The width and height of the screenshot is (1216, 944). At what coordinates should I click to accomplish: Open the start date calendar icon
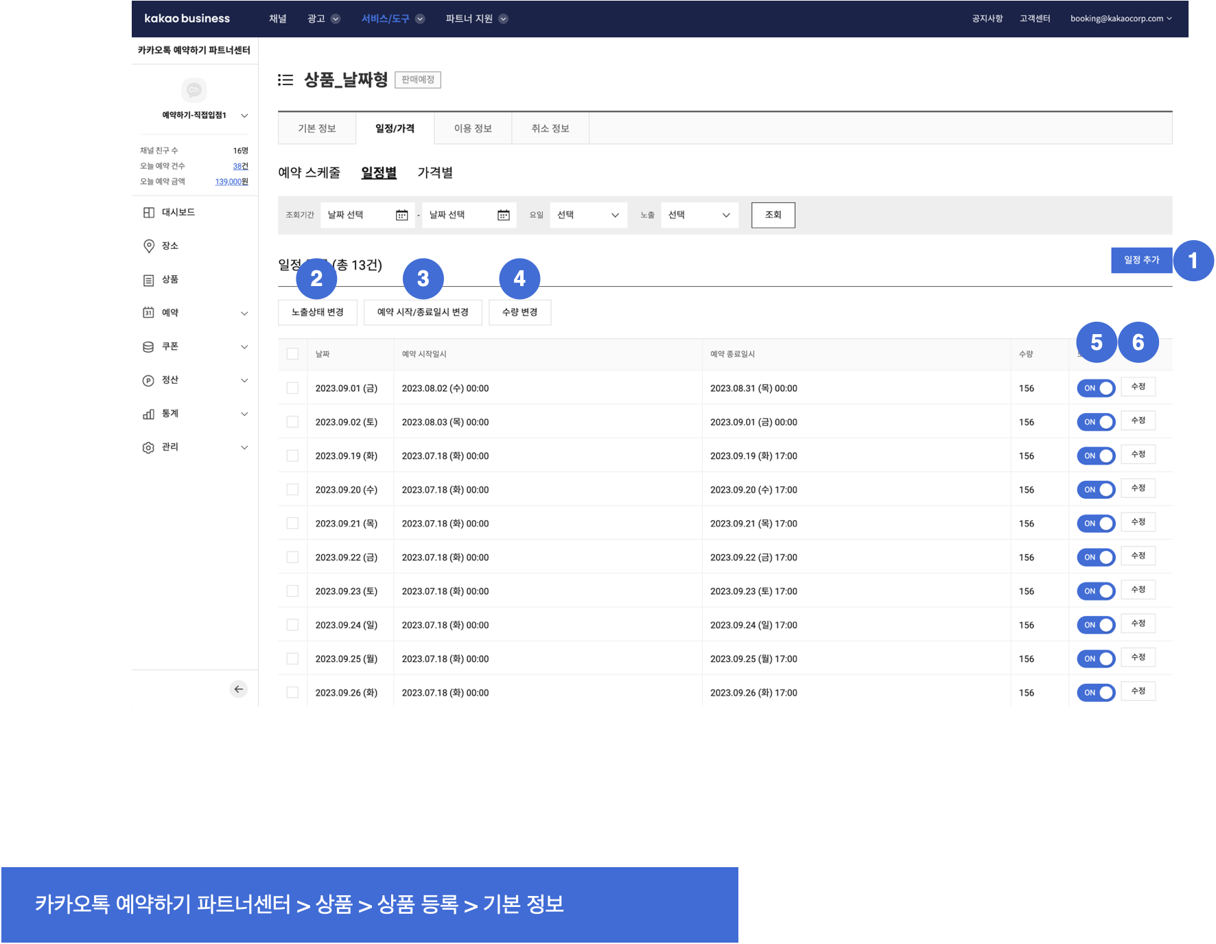(x=402, y=215)
